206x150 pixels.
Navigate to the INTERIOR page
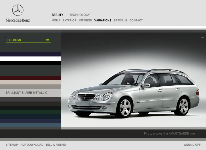tap(85, 21)
